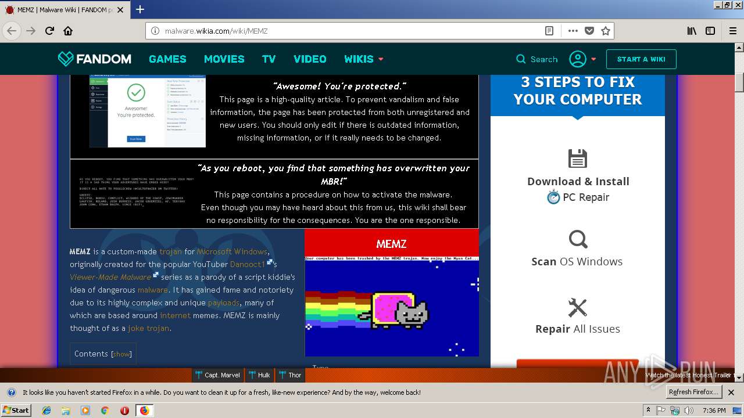Open the Firefox hamburger menu
This screenshot has height=418, width=744.
(x=733, y=31)
